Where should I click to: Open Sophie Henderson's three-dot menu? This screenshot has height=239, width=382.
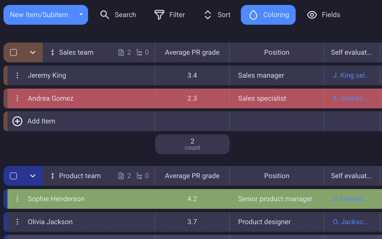click(18, 199)
